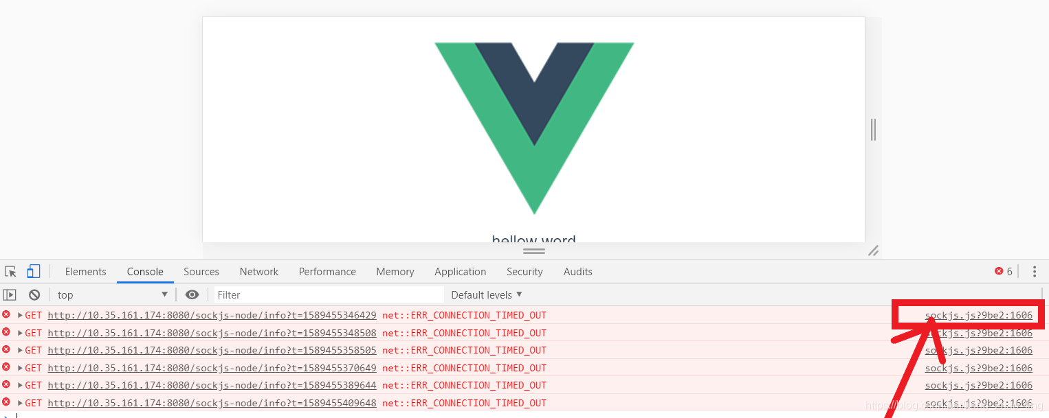Click the Filter input field
Image resolution: width=1049 pixels, height=418 pixels.
329,295
